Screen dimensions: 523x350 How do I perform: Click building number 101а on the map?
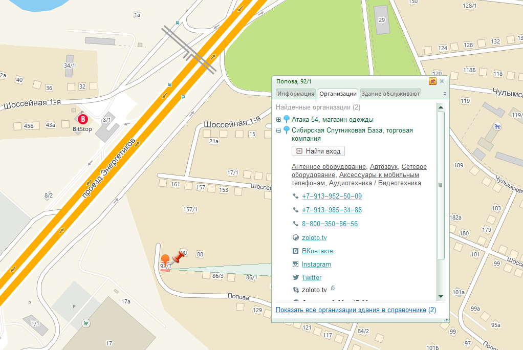click(x=459, y=292)
